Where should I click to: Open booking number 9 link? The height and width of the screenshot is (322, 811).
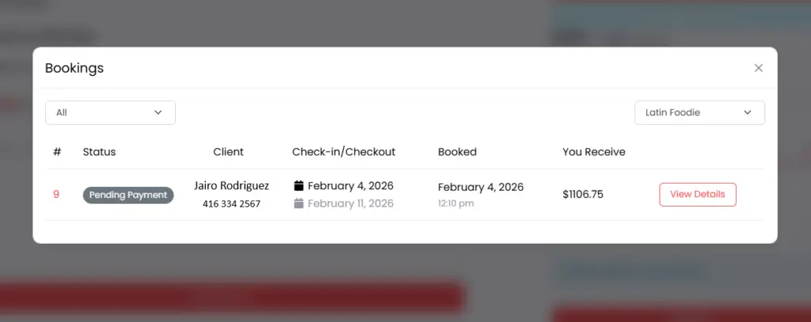(x=56, y=195)
